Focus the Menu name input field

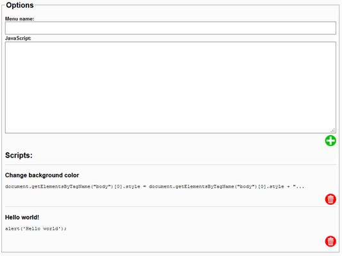pos(171,28)
